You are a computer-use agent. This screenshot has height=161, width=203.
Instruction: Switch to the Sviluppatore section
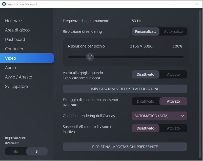point(16,86)
